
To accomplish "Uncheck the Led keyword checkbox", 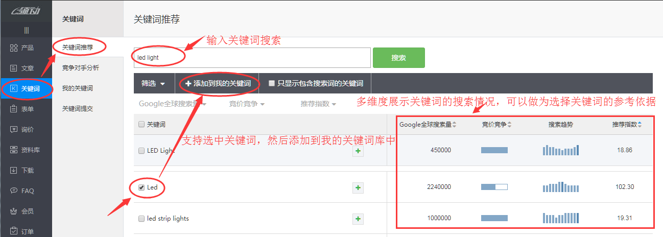I will (141, 187).
